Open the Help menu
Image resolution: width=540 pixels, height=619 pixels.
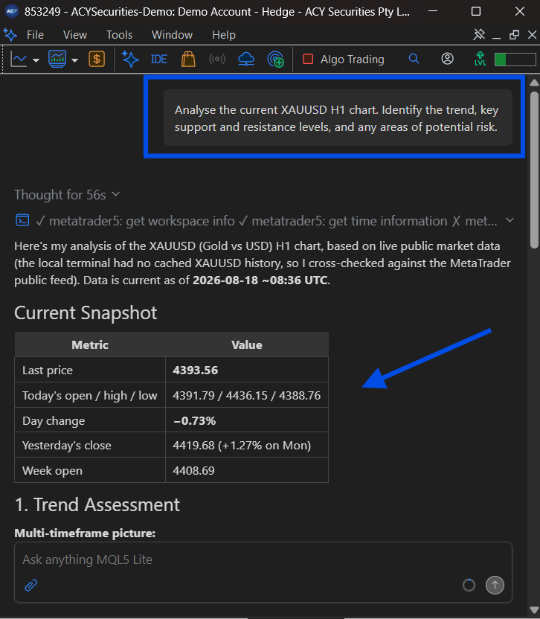pos(224,35)
